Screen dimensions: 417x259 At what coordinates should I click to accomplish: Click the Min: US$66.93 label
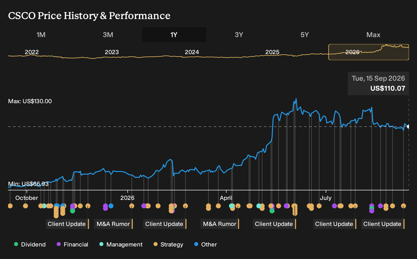[x=28, y=184]
